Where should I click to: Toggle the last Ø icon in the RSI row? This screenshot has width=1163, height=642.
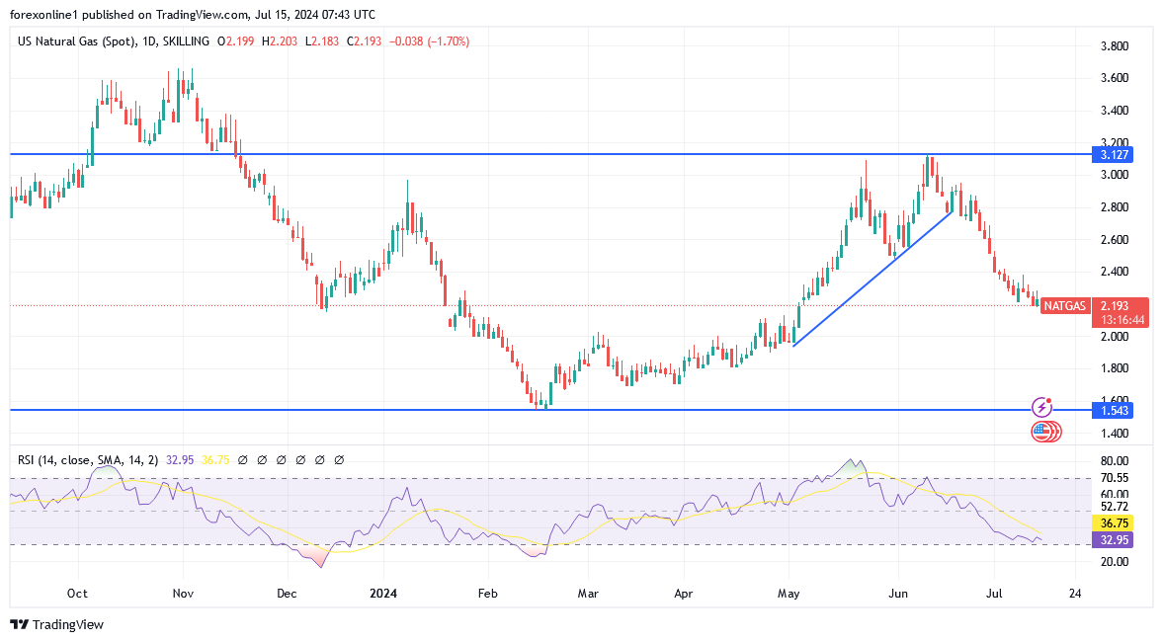point(339,459)
